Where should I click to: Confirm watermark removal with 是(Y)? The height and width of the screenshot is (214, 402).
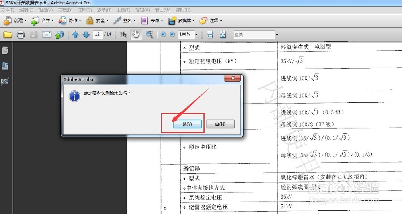pos(187,124)
